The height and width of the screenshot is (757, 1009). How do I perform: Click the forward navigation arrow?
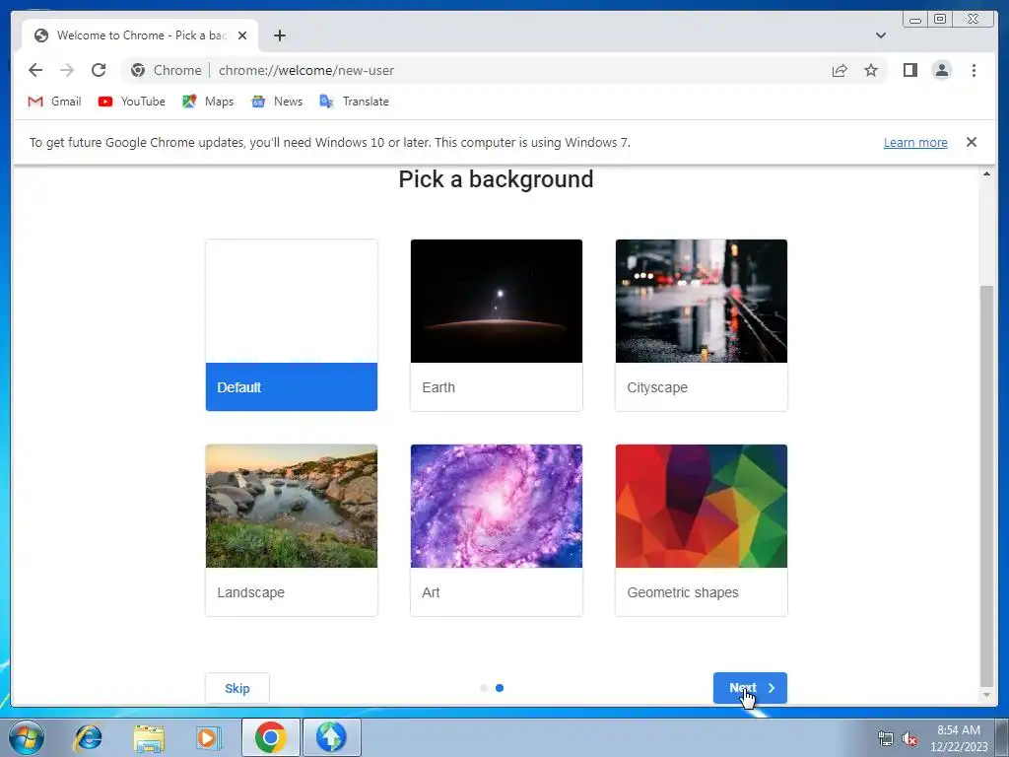coord(67,70)
